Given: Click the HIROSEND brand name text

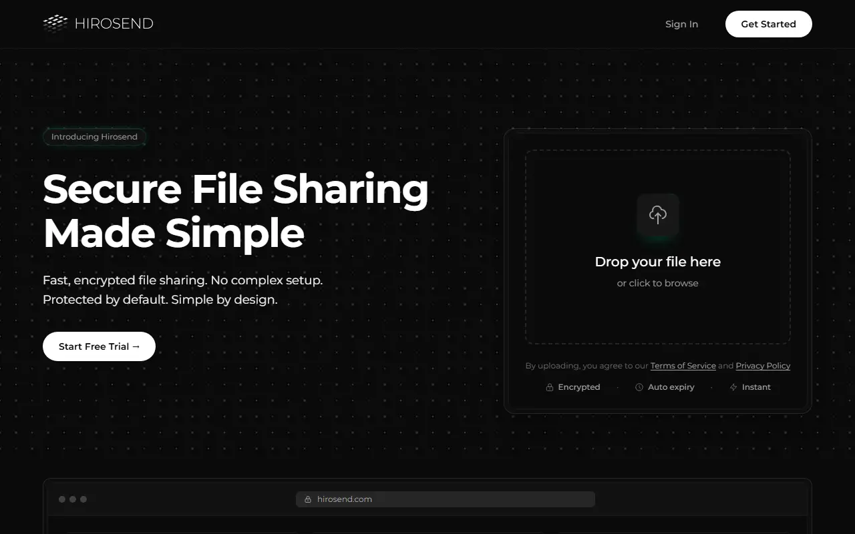Looking at the screenshot, I should tap(114, 24).
